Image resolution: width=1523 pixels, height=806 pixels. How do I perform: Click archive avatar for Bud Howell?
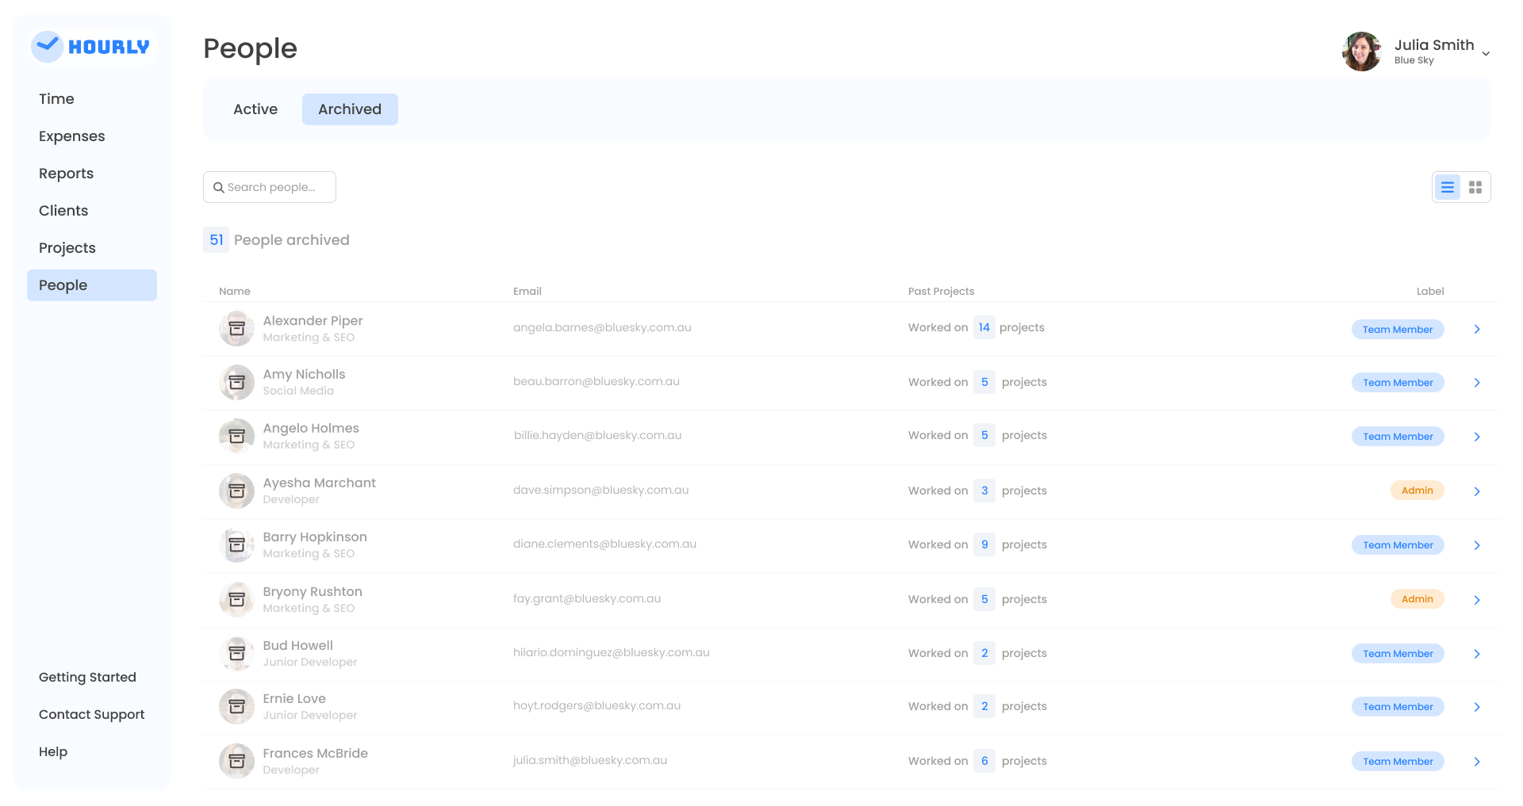tap(236, 654)
